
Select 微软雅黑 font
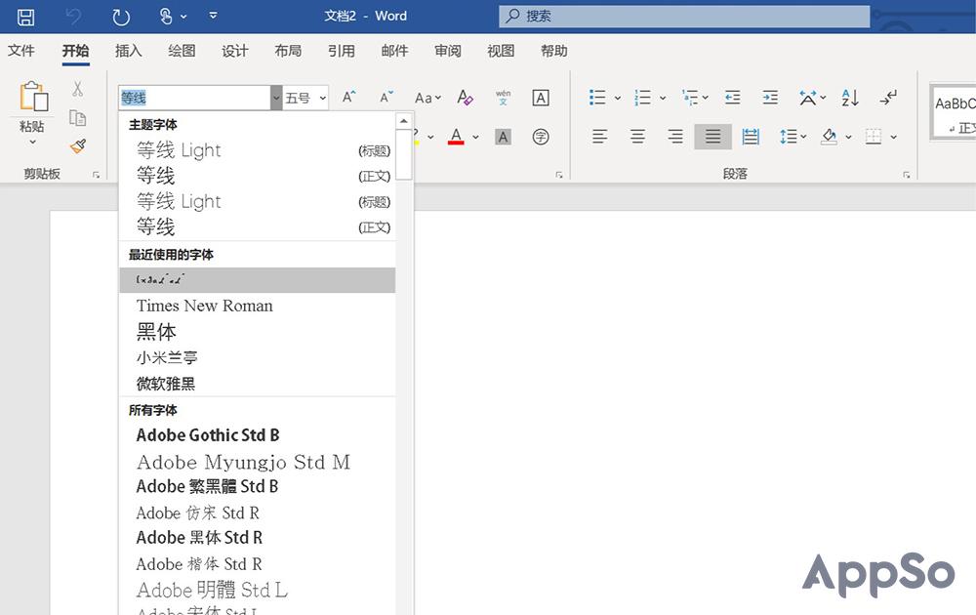[x=257, y=384]
